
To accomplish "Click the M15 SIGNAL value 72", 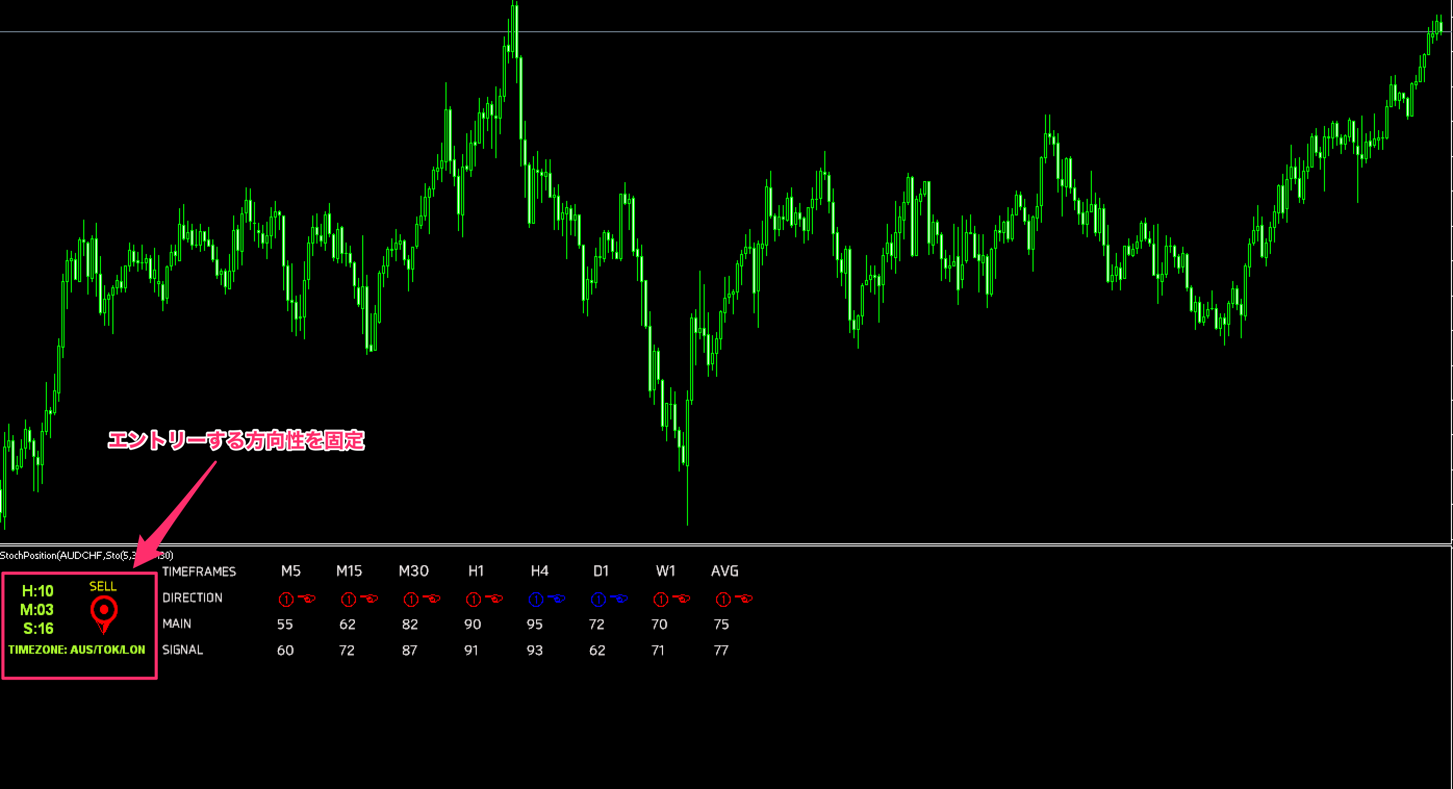I will [x=347, y=650].
